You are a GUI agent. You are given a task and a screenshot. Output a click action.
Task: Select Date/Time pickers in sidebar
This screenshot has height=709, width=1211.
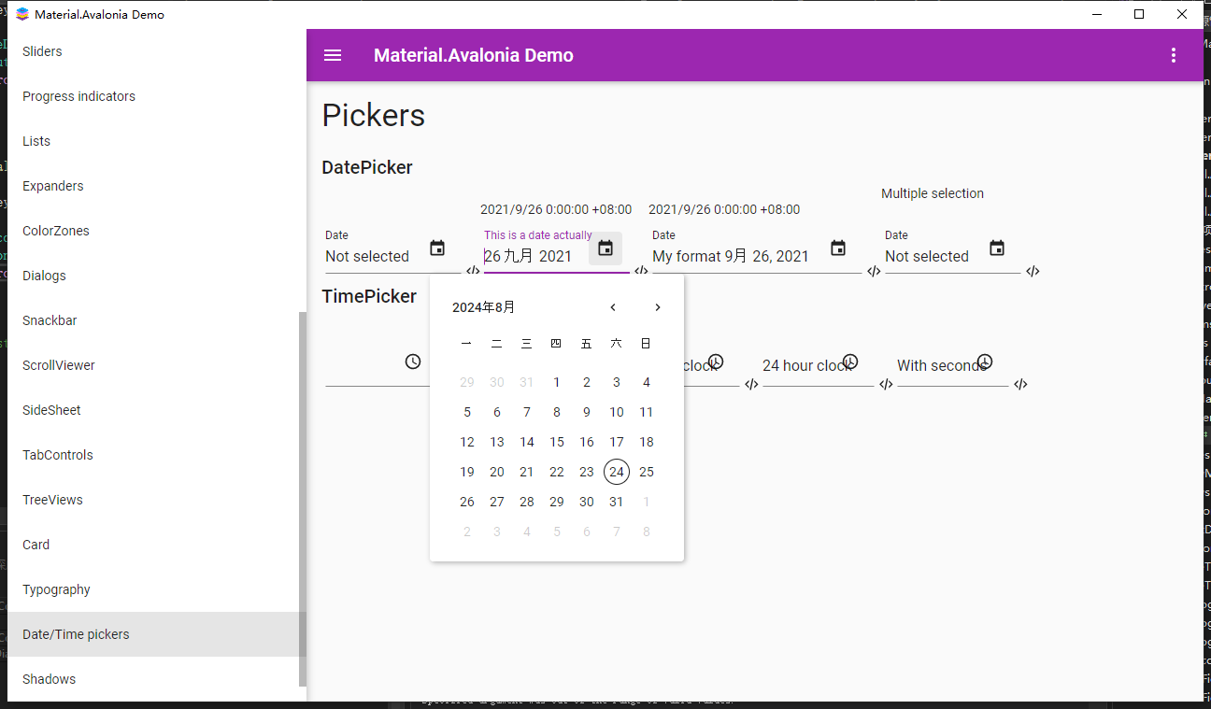pyautogui.click(x=153, y=634)
